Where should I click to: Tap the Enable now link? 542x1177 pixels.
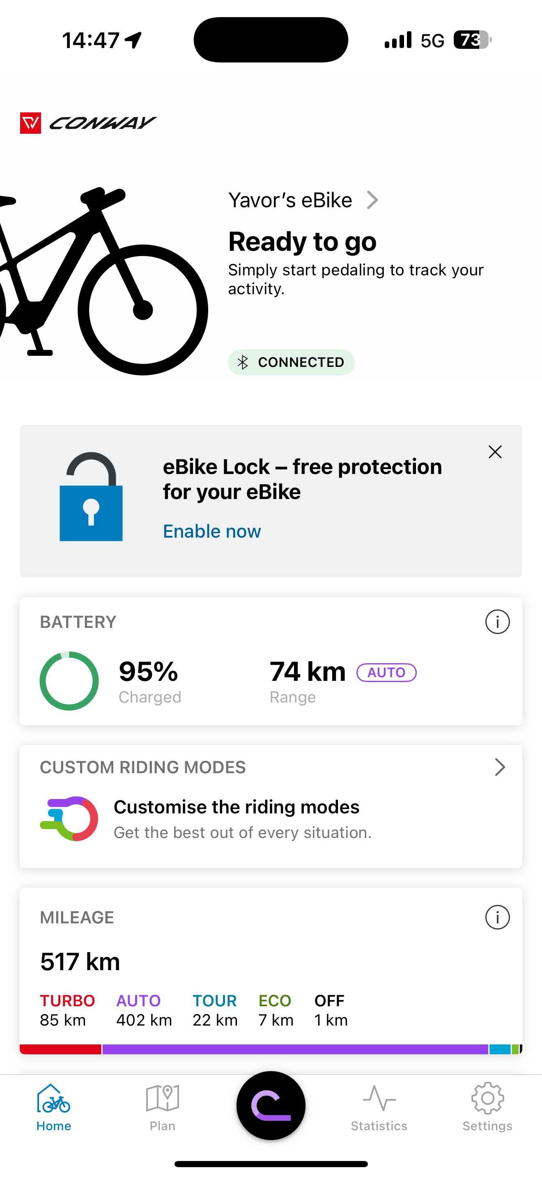pos(212,531)
